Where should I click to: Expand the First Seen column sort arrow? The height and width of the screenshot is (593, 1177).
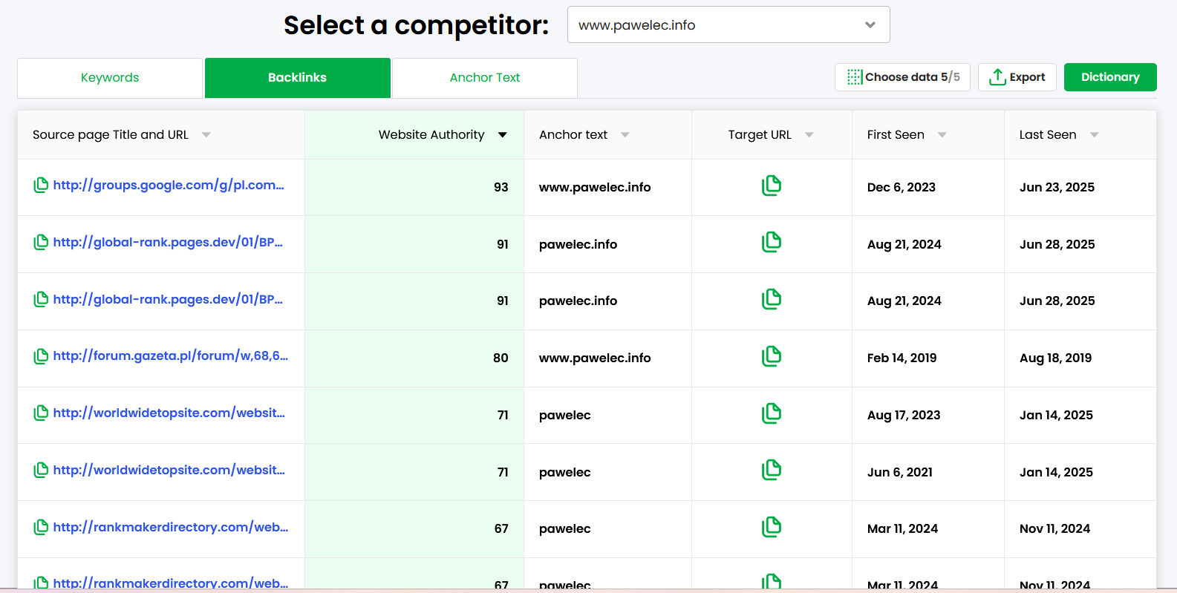pyautogui.click(x=942, y=135)
